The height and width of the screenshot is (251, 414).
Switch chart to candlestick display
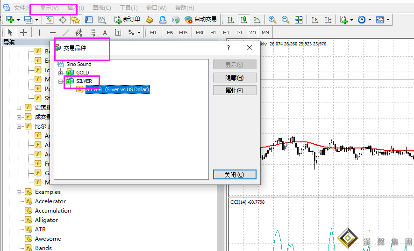tap(243, 20)
